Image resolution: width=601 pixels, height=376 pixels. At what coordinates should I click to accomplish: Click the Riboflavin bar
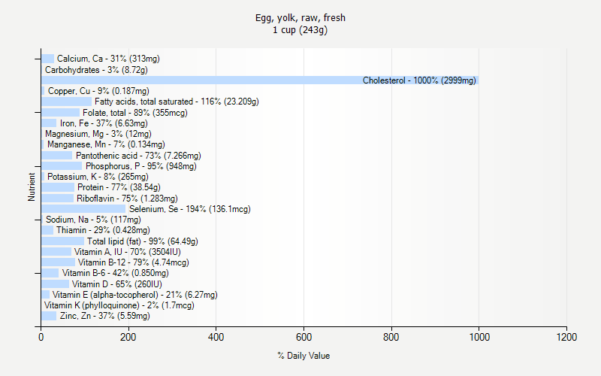tap(58, 199)
